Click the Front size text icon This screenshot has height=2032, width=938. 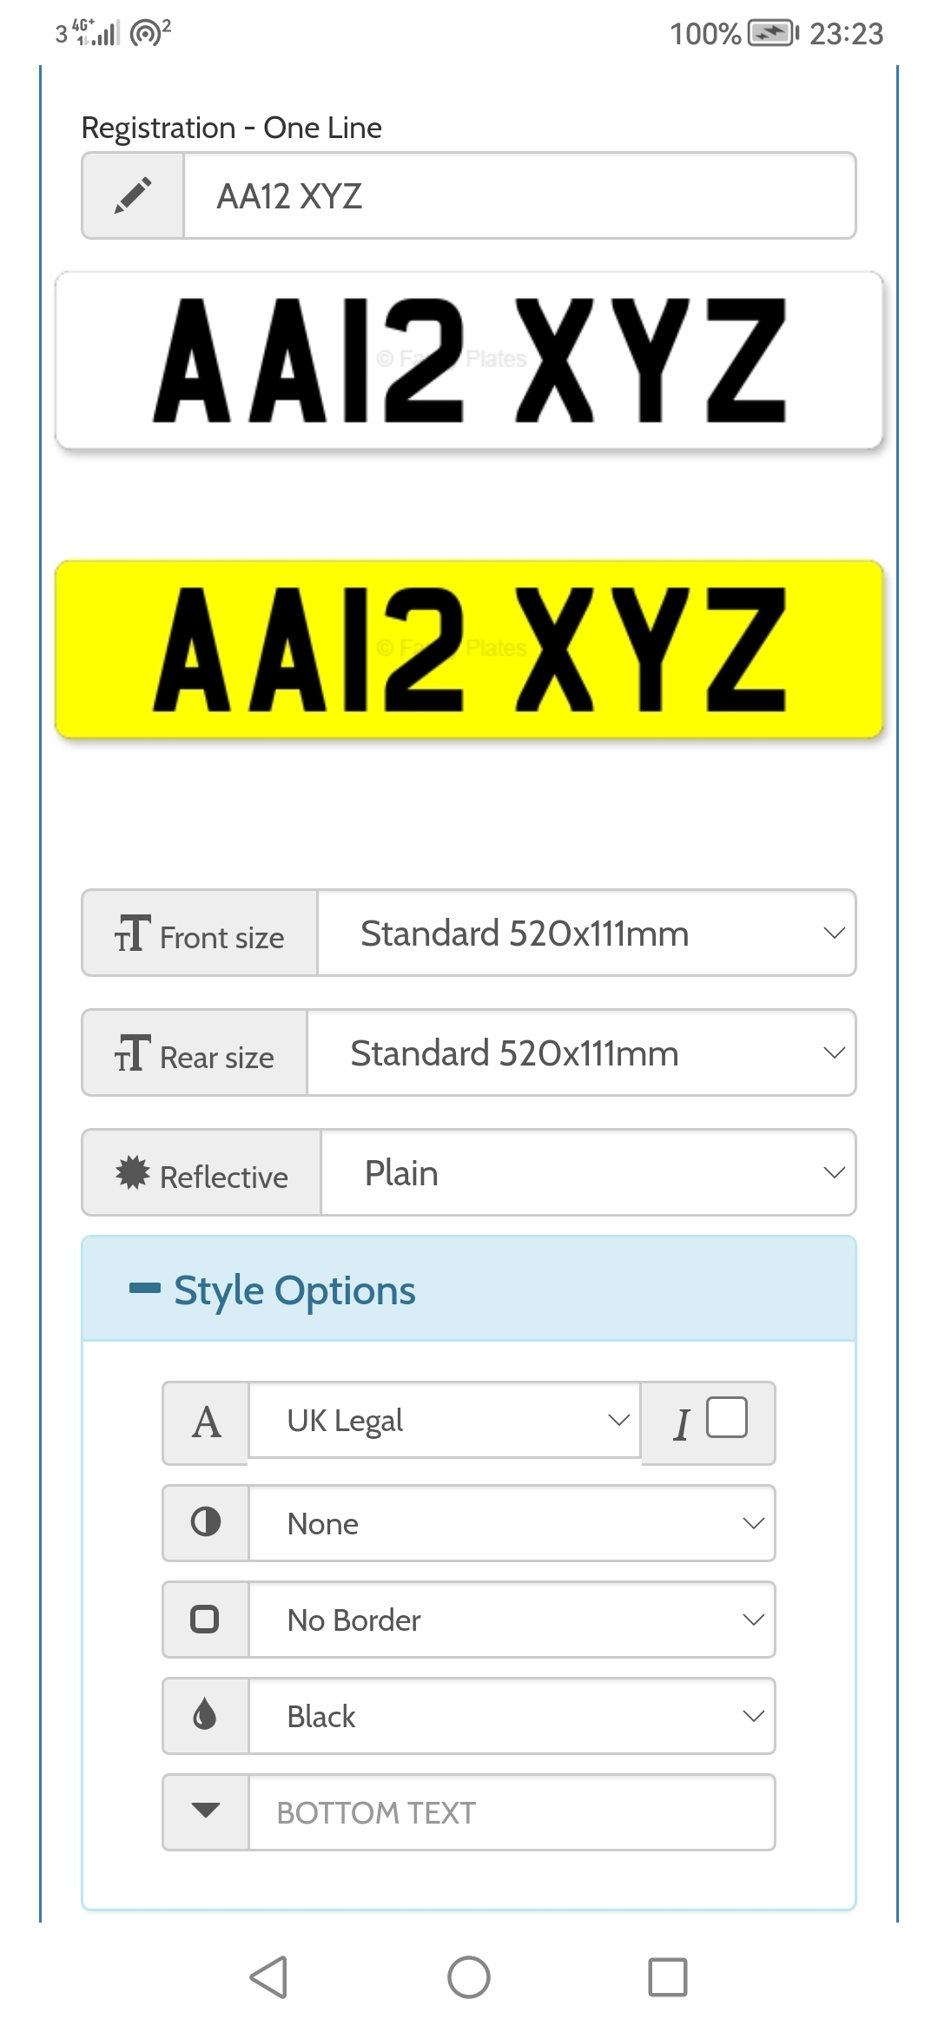pos(133,934)
